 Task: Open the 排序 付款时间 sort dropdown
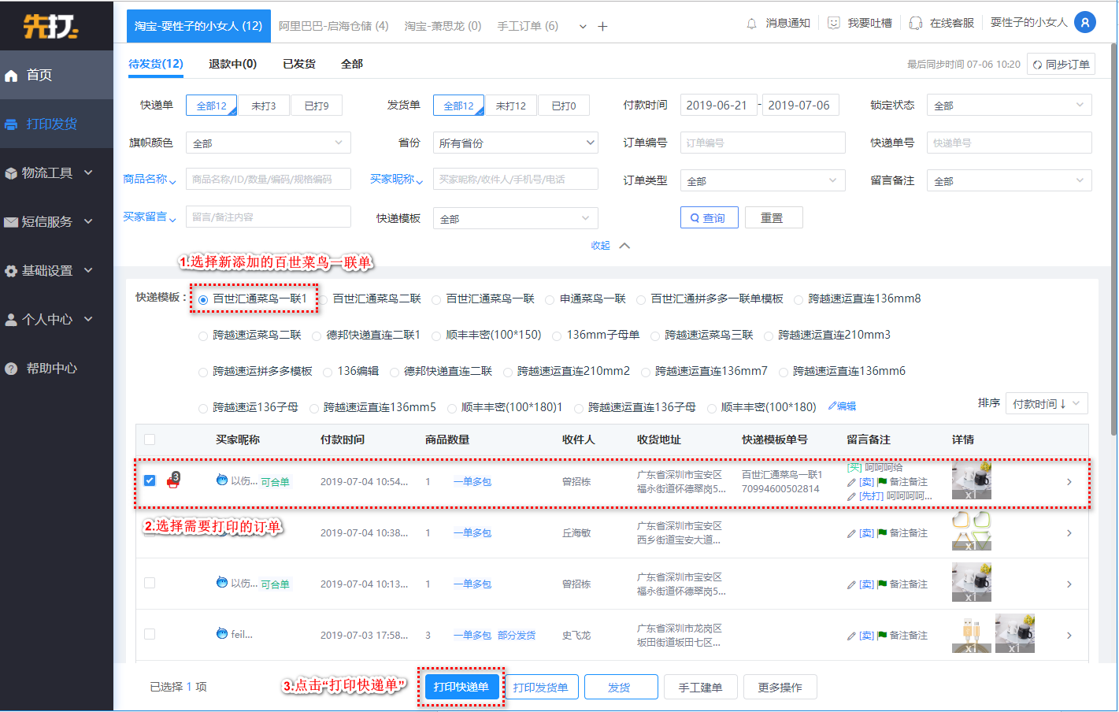[x=1047, y=403]
